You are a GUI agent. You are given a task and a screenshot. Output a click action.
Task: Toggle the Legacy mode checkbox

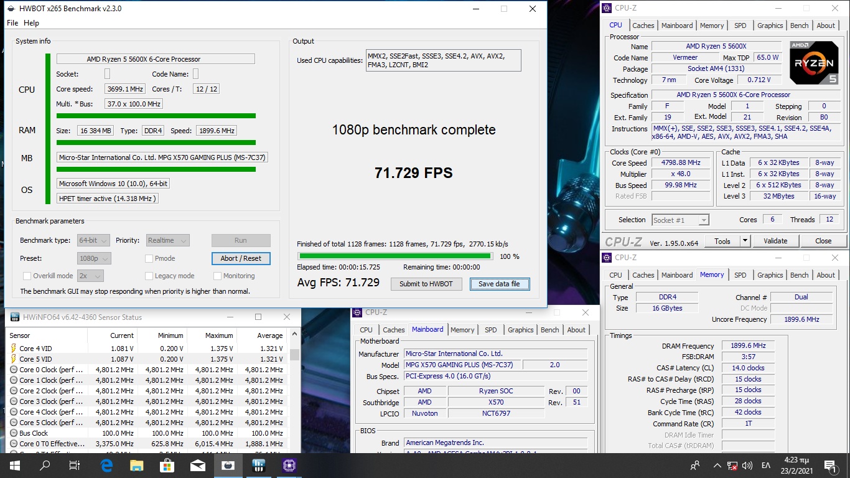(x=149, y=276)
